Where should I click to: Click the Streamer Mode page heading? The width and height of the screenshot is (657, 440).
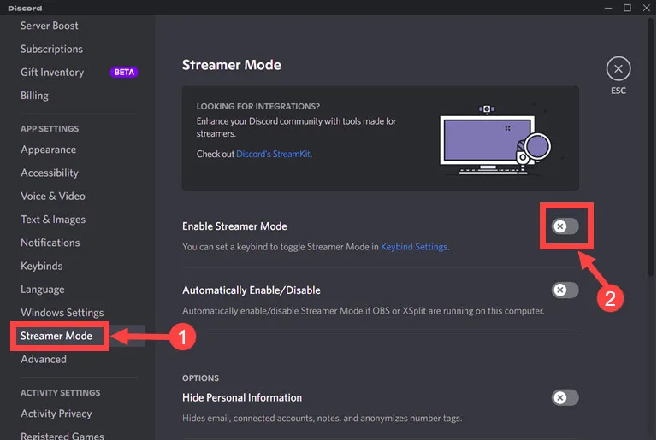[232, 65]
